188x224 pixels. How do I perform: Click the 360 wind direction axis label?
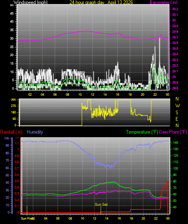[x=14, y=100]
